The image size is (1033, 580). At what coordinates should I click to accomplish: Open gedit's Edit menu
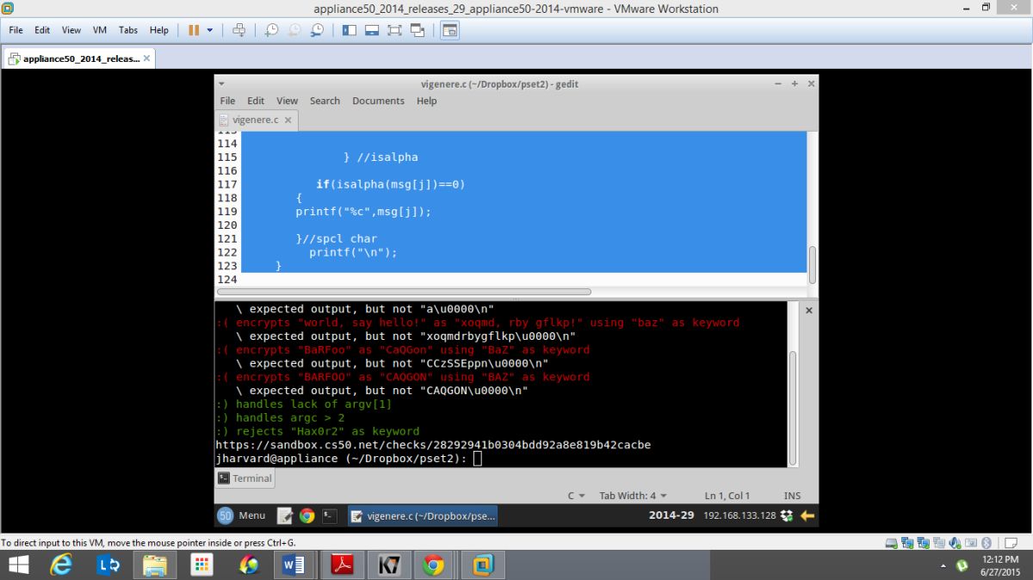pos(256,101)
